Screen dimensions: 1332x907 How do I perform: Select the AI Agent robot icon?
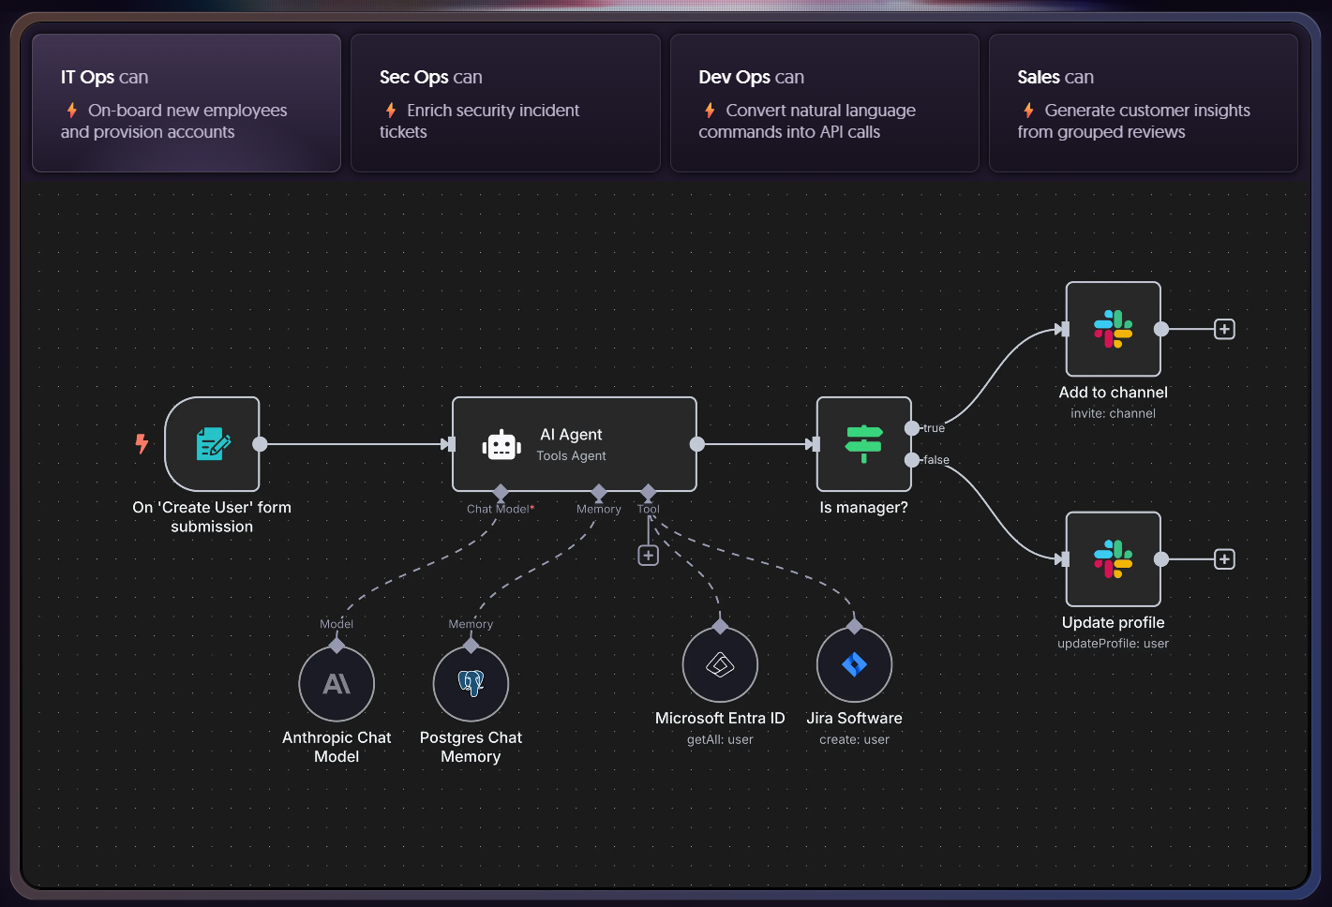pos(501,445)
